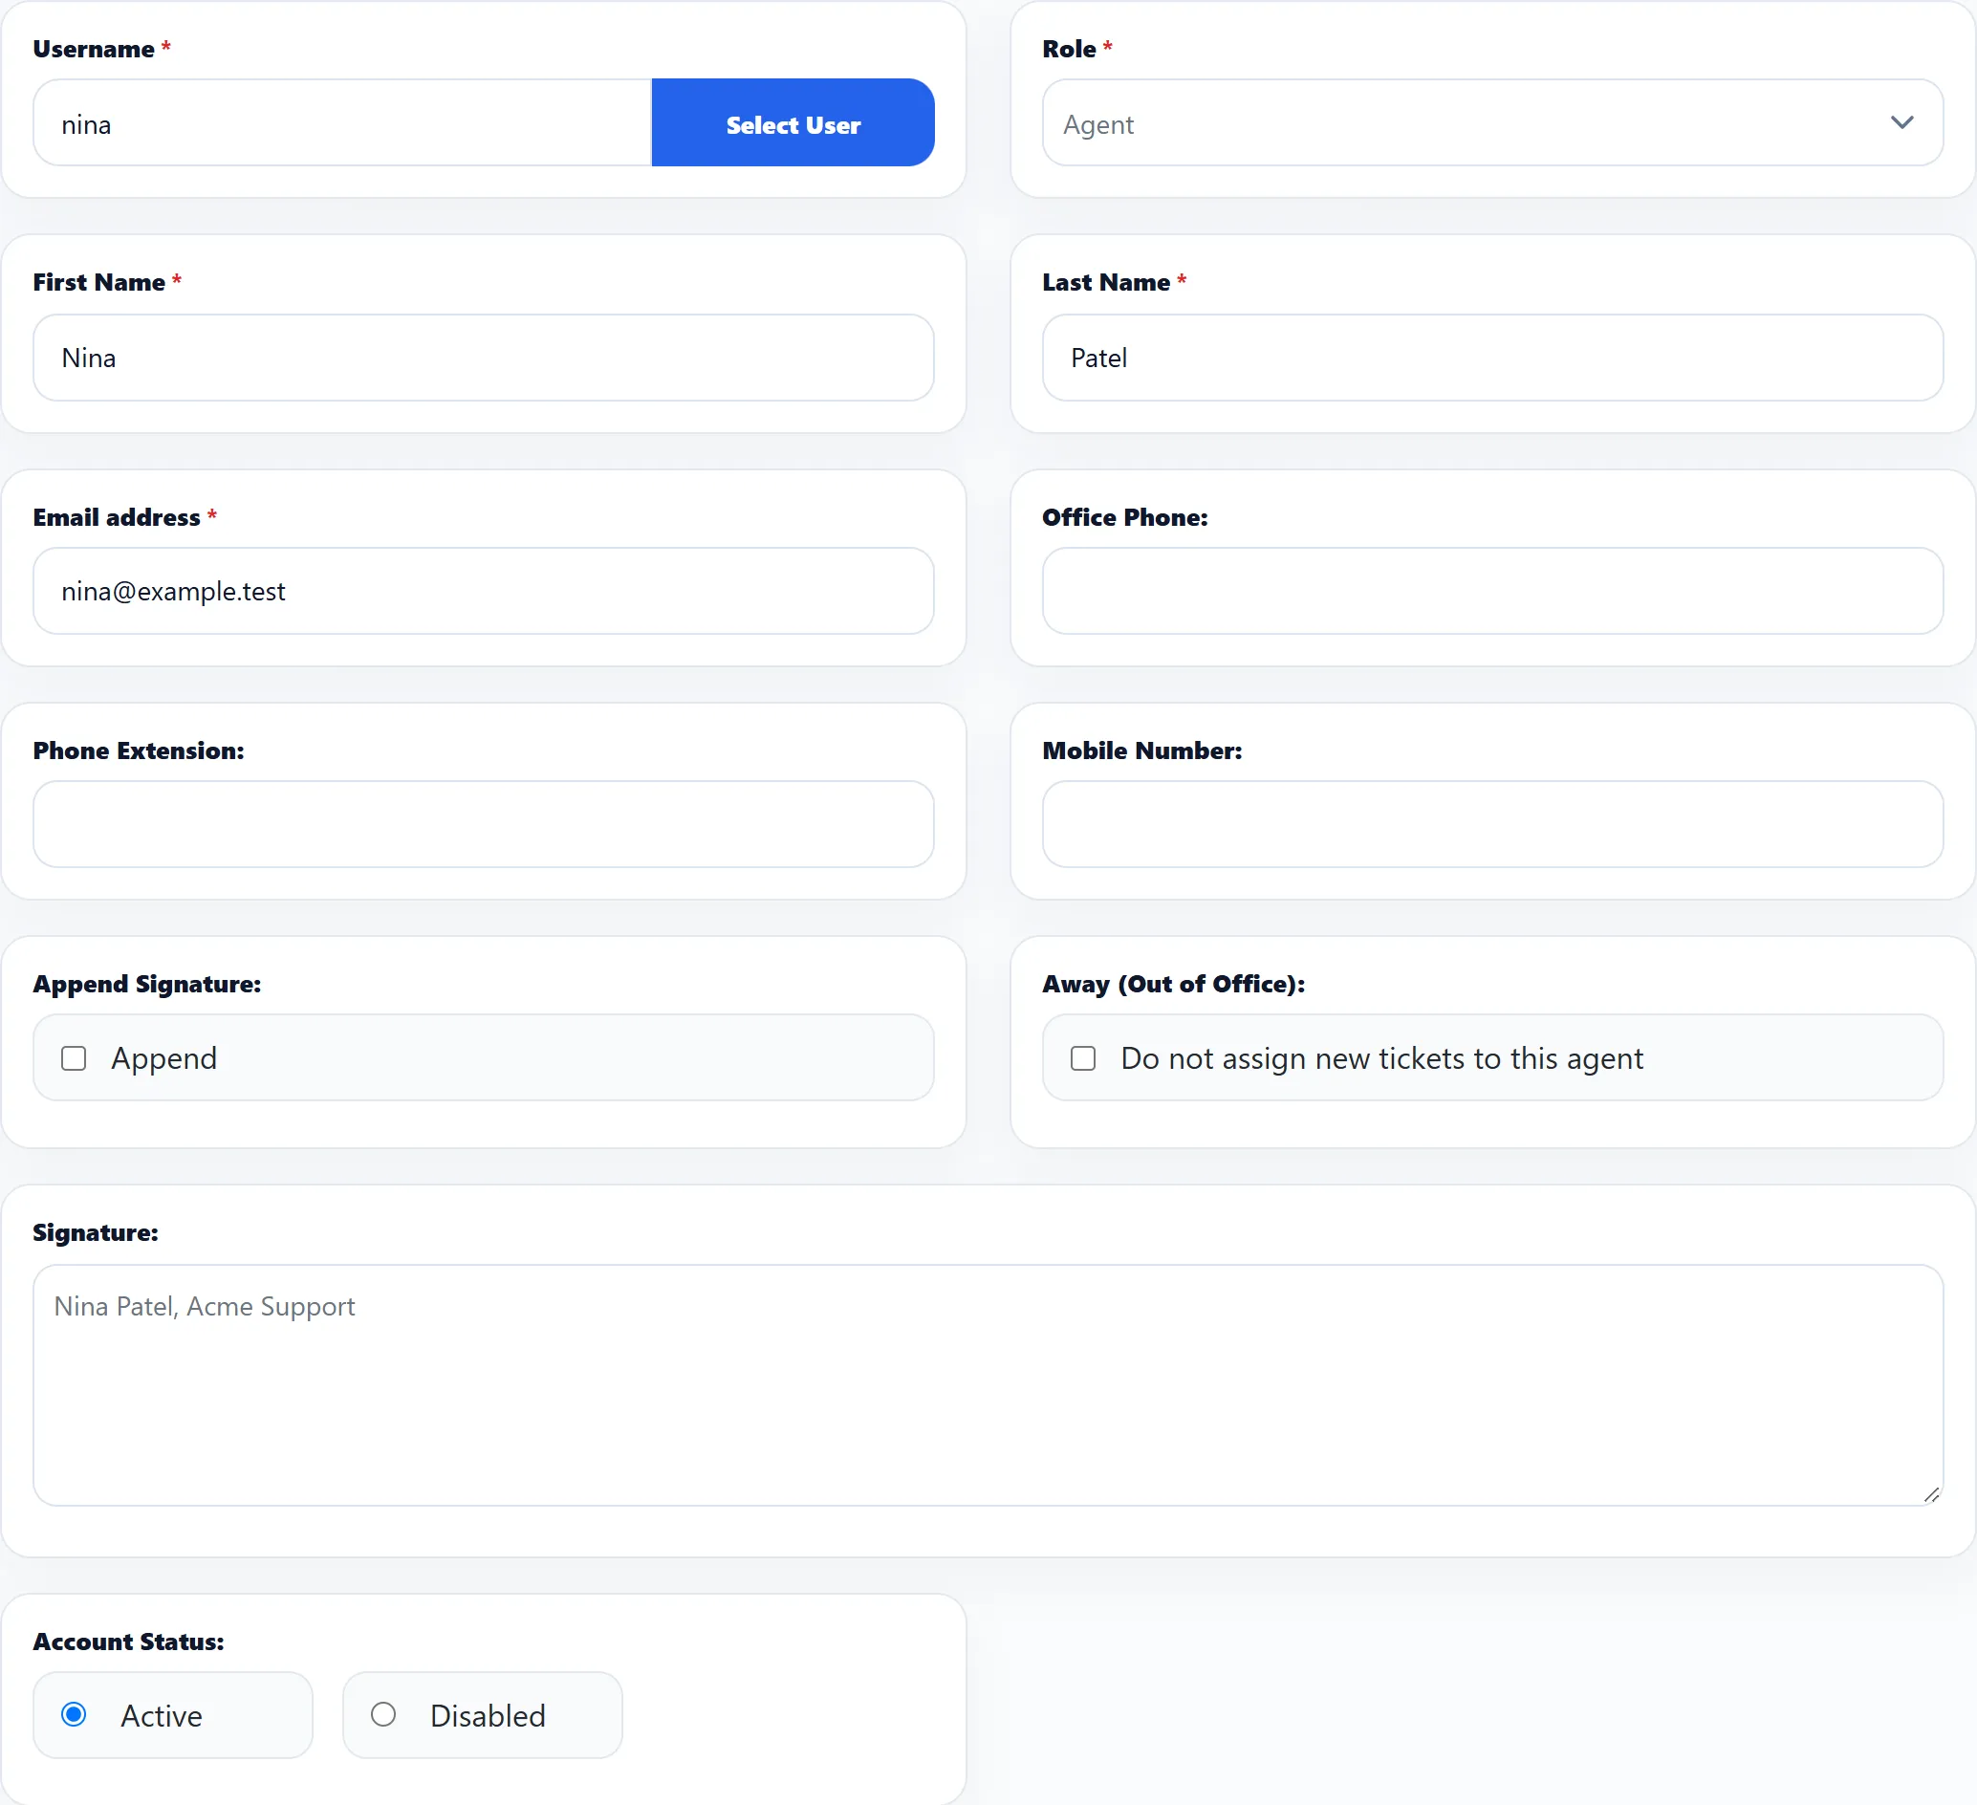Open the Role dropdown showing Agent
Image resolution: width=1977 pixels, height=1805 pixels.
pos(1491,122)
